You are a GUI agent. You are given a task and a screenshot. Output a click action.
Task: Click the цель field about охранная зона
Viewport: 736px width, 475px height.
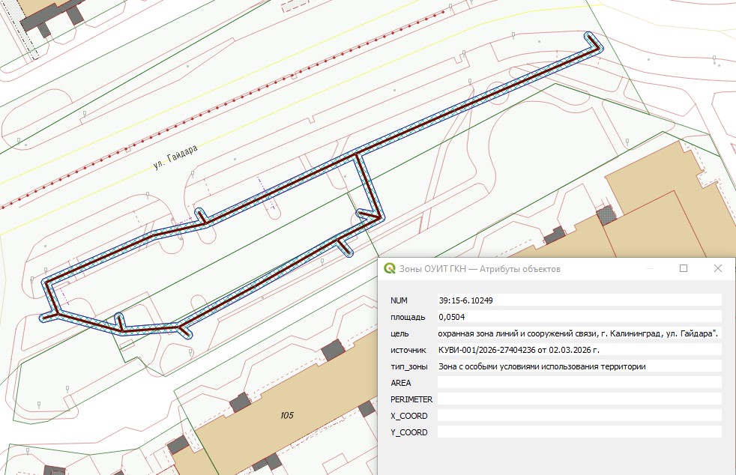coord(579,333)
